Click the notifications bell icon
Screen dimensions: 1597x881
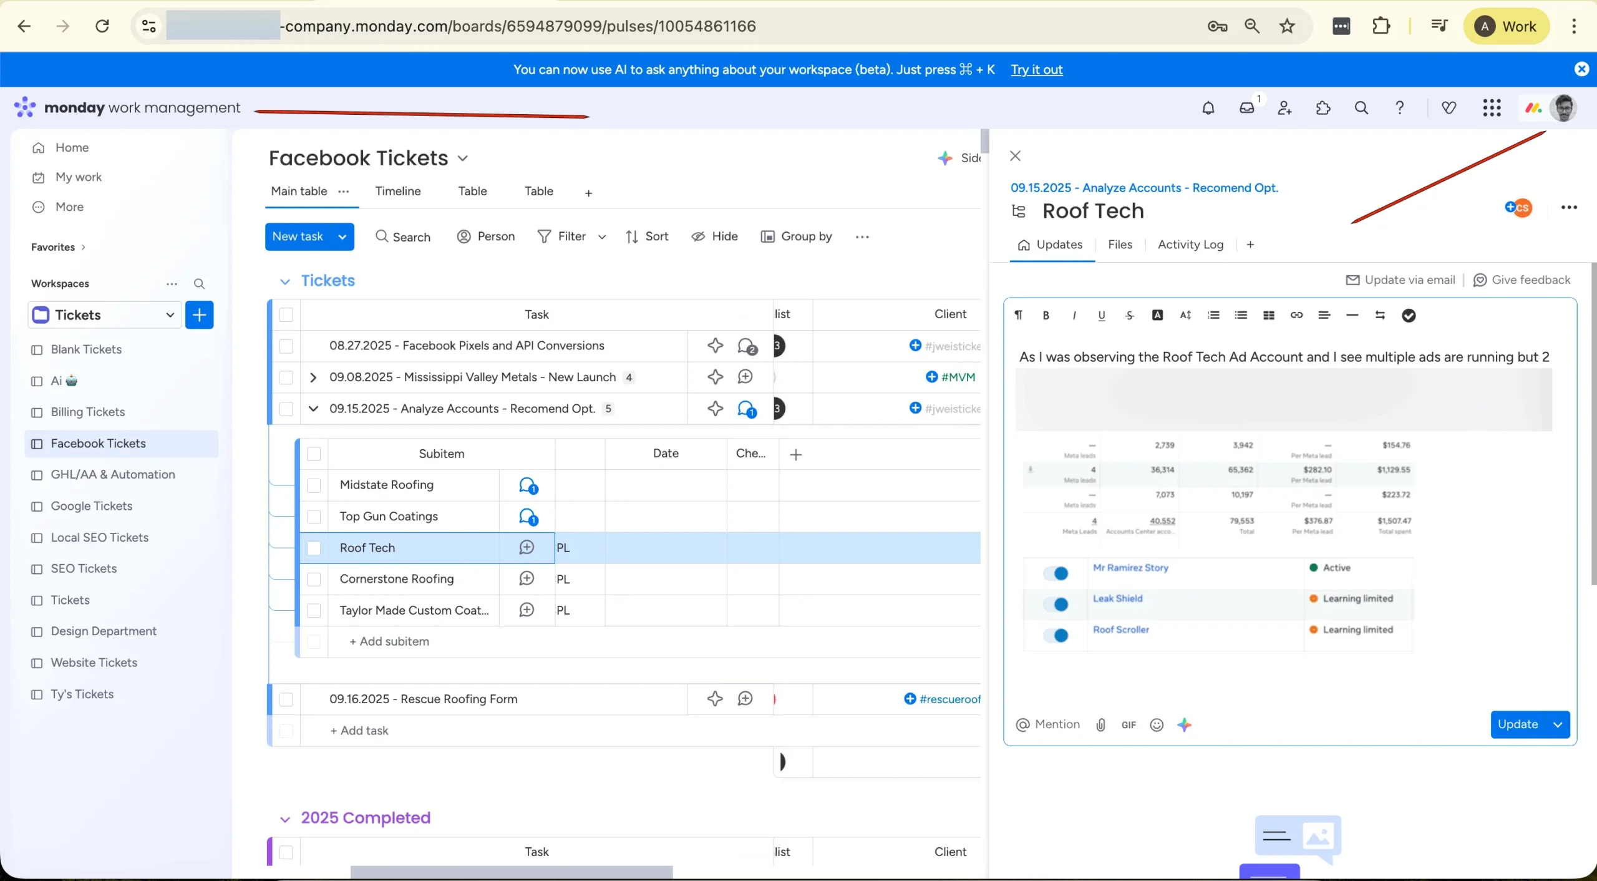coord(1208,108)
